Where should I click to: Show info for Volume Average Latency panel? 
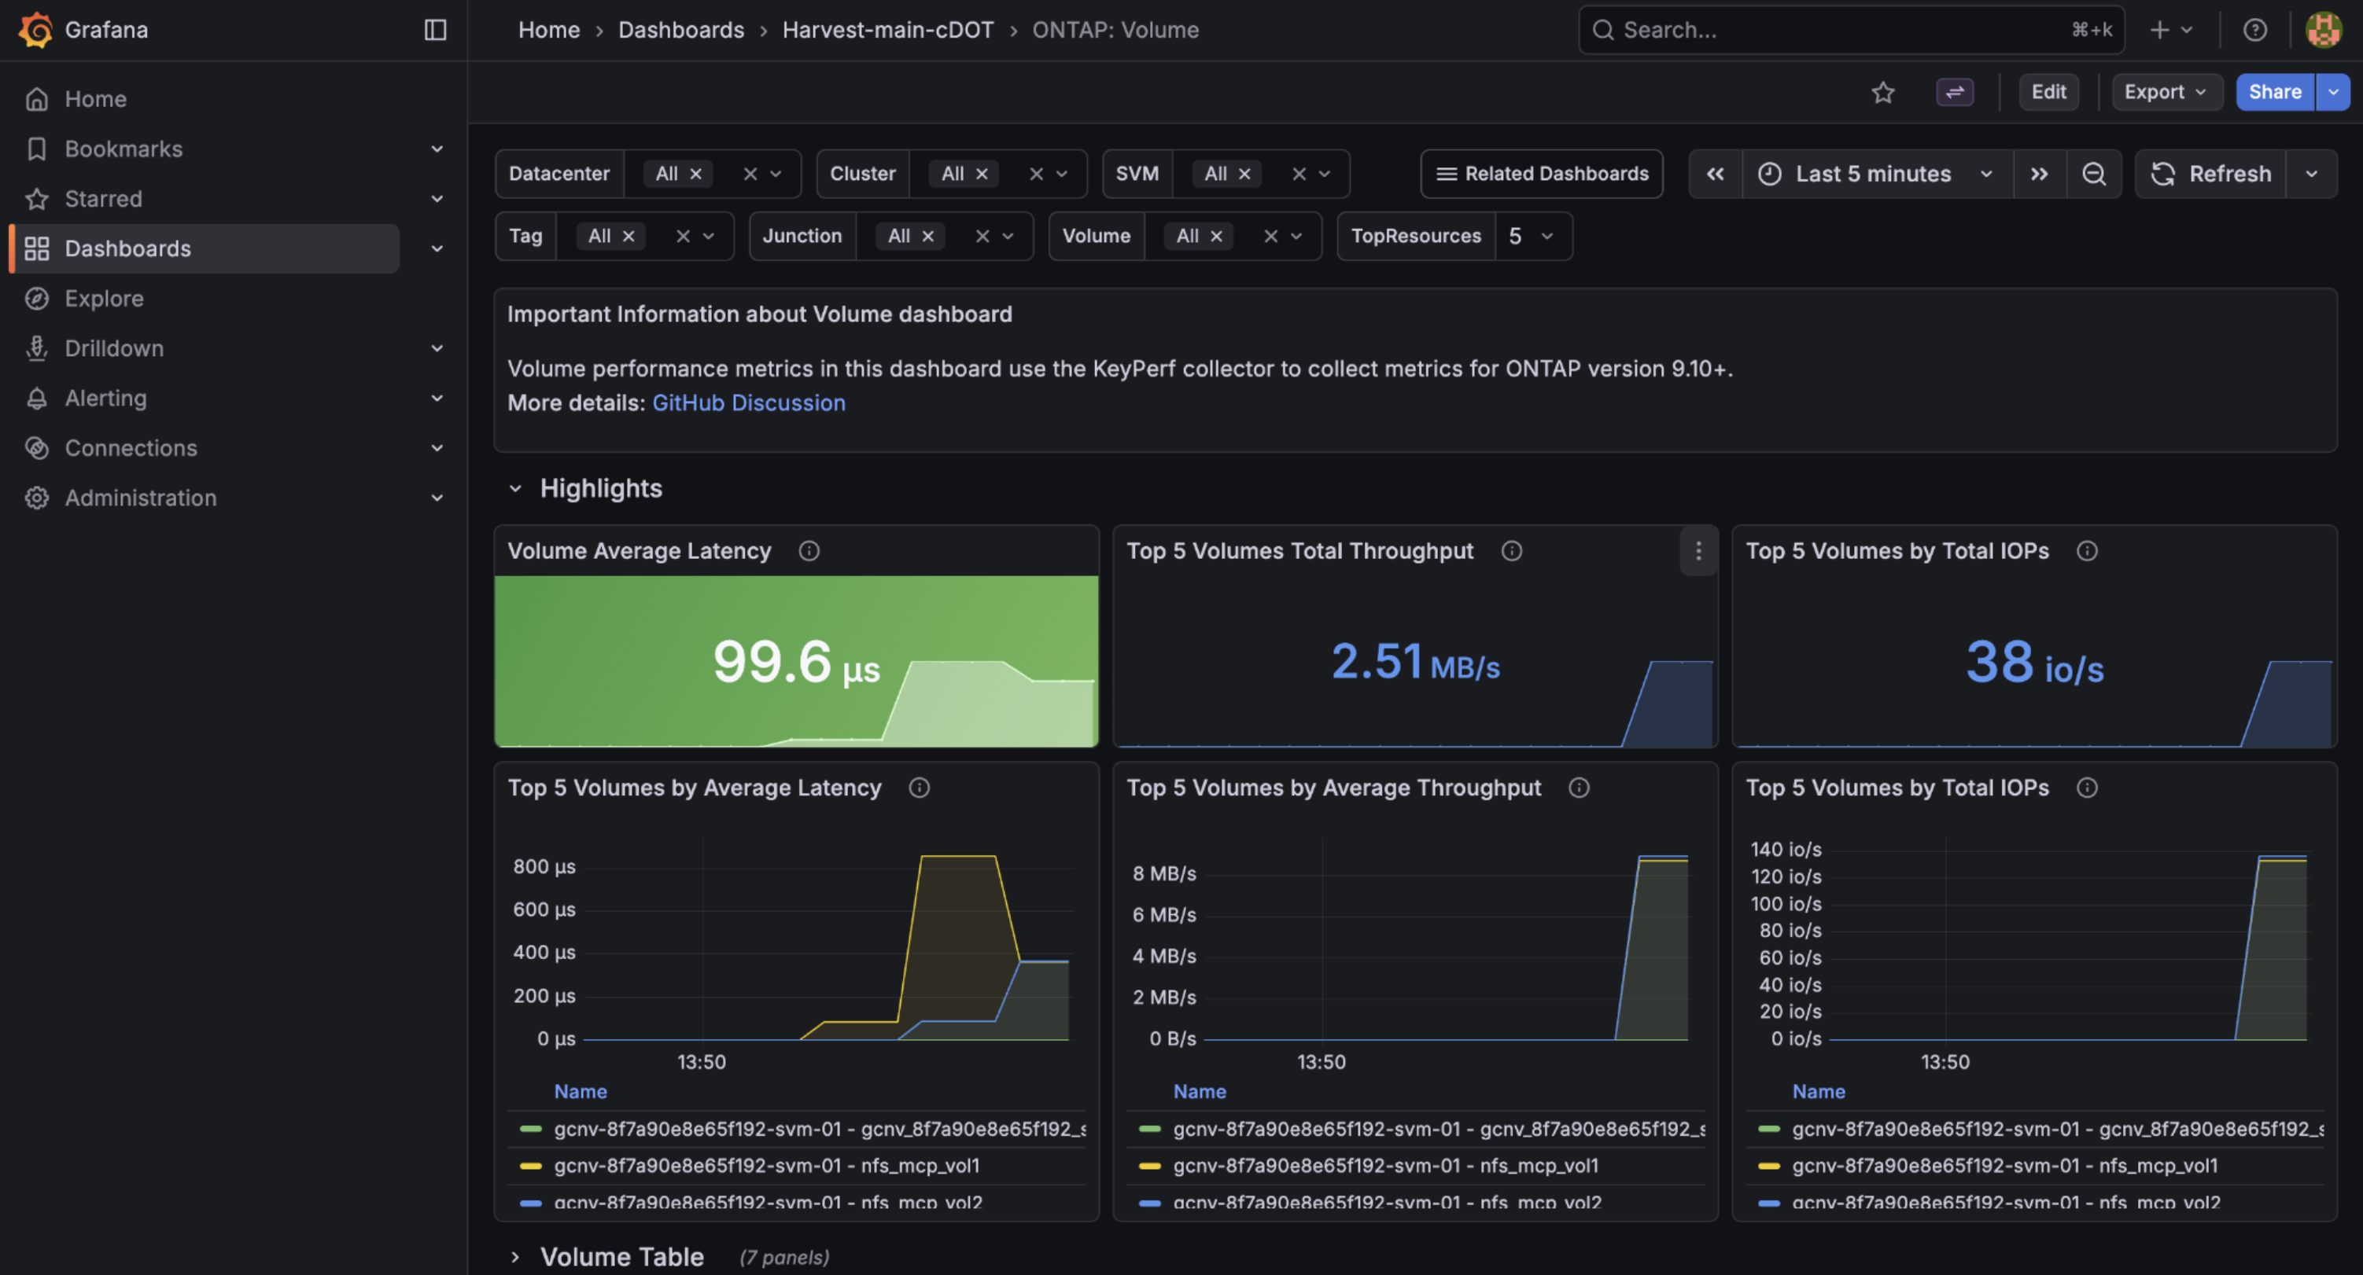click(808, 551)
